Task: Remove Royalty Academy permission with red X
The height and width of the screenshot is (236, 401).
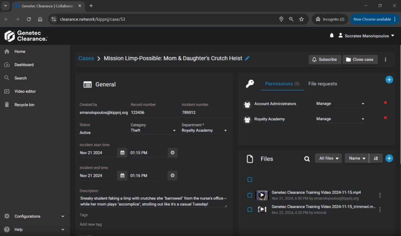Action: tap(385, 118)
